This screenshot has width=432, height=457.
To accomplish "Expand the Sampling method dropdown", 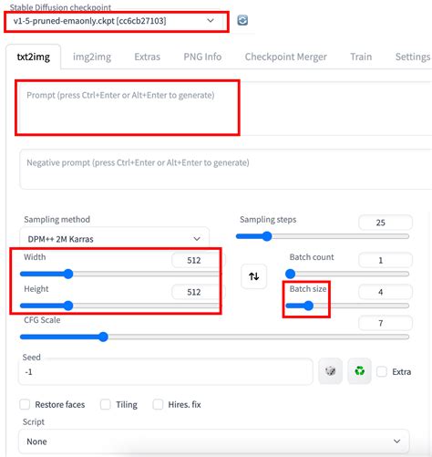I will pos(115,239).
